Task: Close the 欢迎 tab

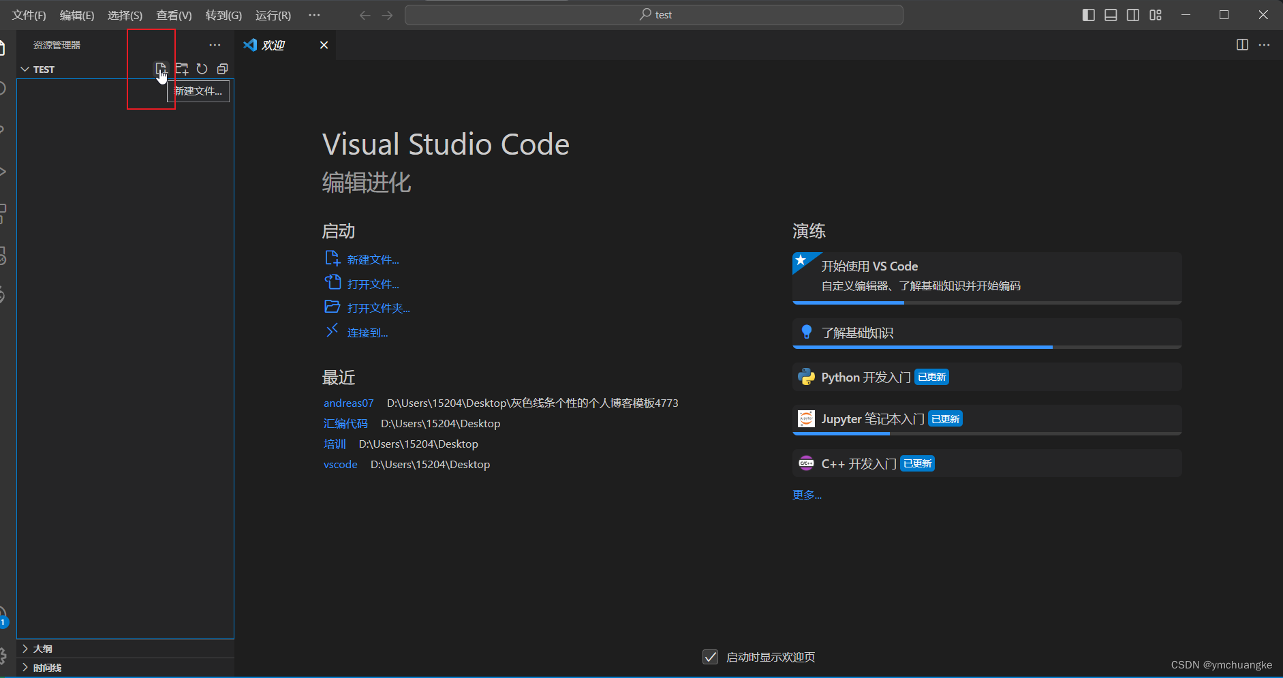Action: point(324,45)
